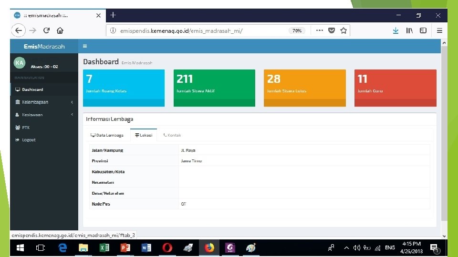Expand the Kesiswaan chevron arrow

point(72,115)
